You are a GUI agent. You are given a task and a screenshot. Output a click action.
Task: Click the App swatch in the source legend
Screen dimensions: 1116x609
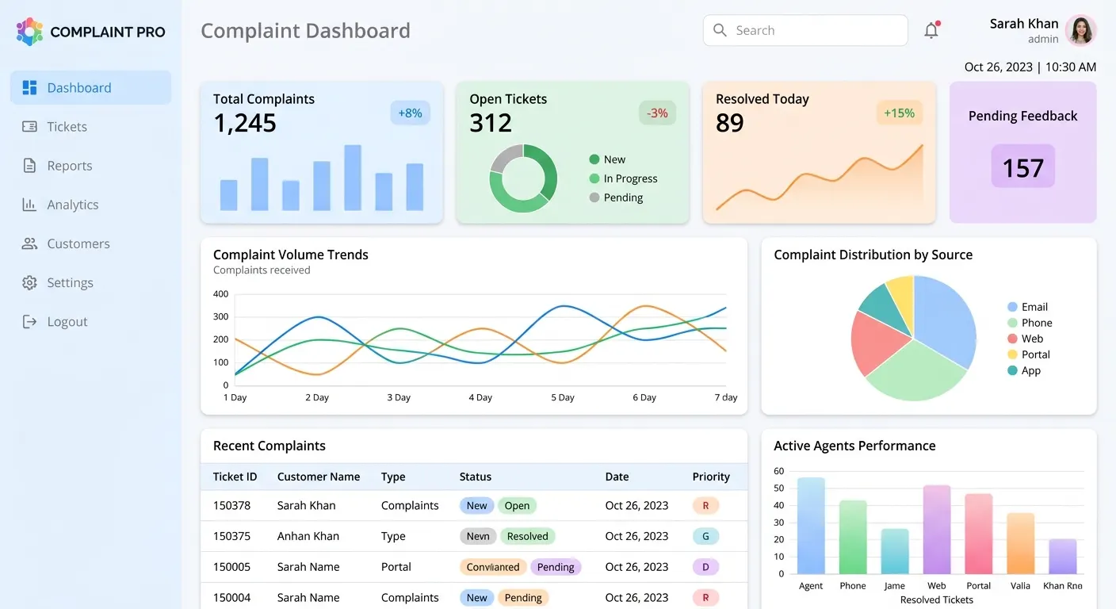tap(1012, 370)
